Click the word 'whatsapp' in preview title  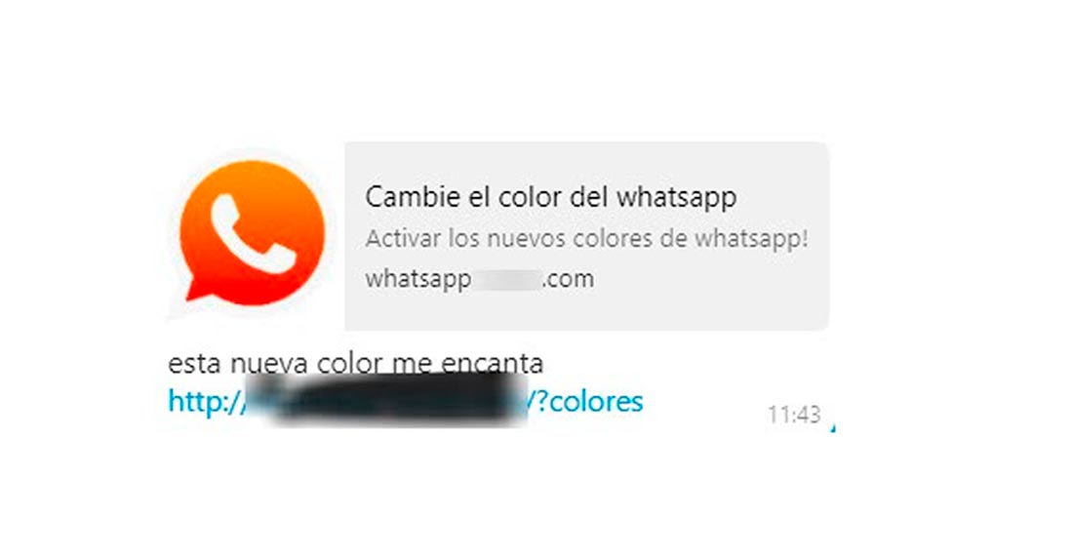coord(677,198)
